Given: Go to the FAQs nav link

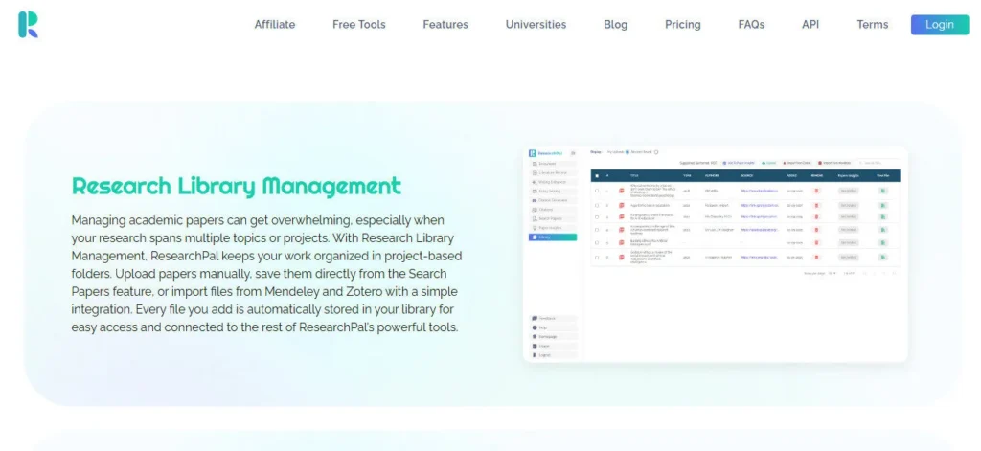Looking at the screenshot, I should 751,24.
